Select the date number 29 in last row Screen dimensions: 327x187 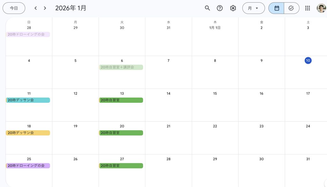(215, 159)
